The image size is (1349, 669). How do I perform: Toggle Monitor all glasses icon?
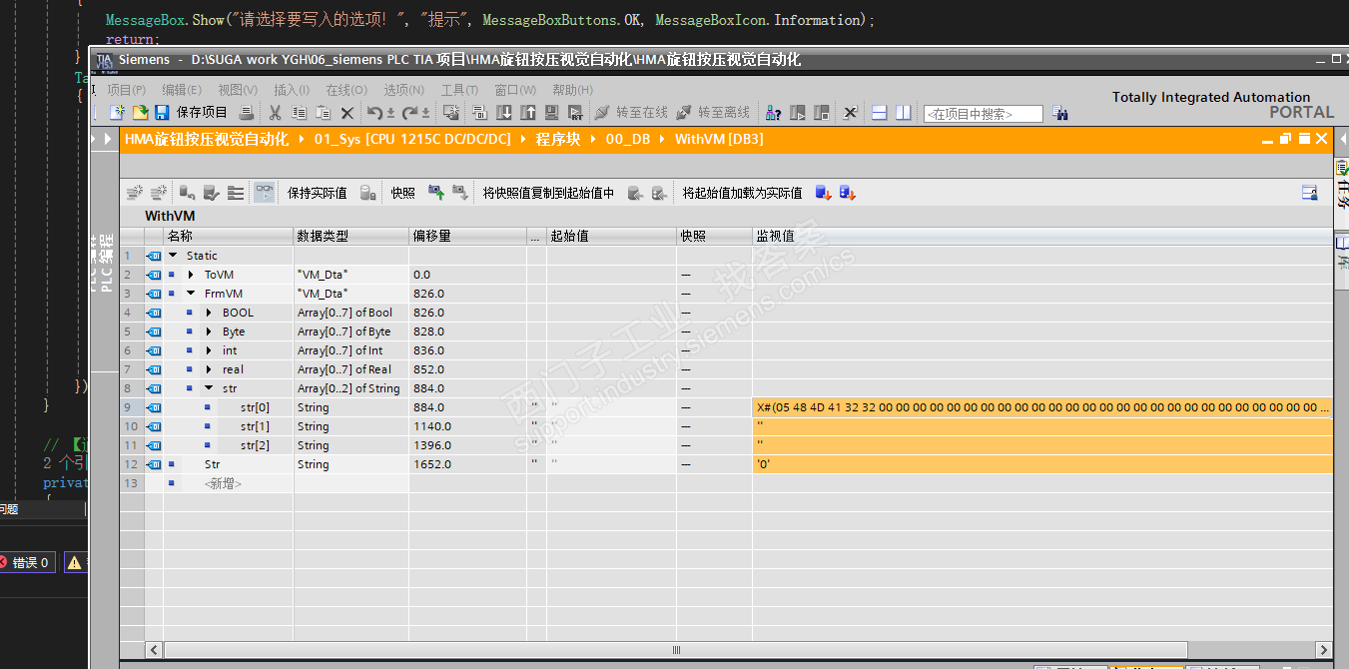click(x=264, y=193)
